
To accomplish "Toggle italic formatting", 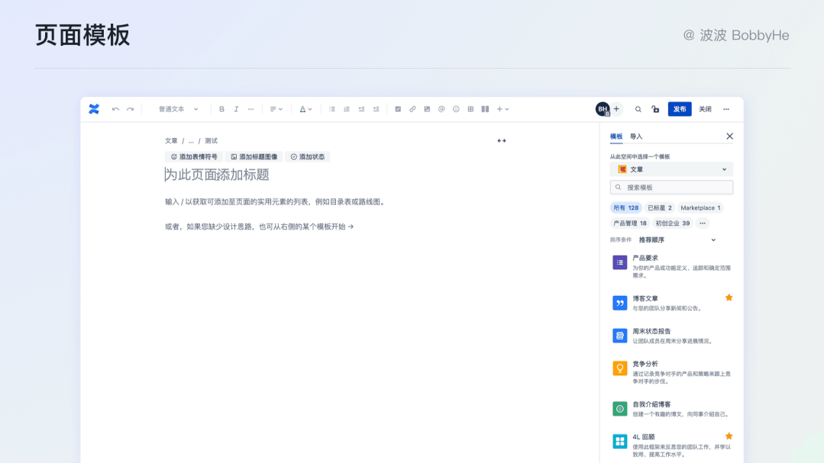I will point(237,109).
